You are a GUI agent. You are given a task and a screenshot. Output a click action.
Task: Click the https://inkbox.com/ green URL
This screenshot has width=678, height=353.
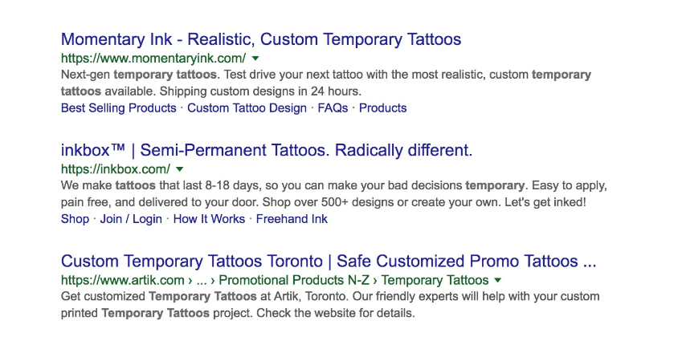[x=115, y=169]
